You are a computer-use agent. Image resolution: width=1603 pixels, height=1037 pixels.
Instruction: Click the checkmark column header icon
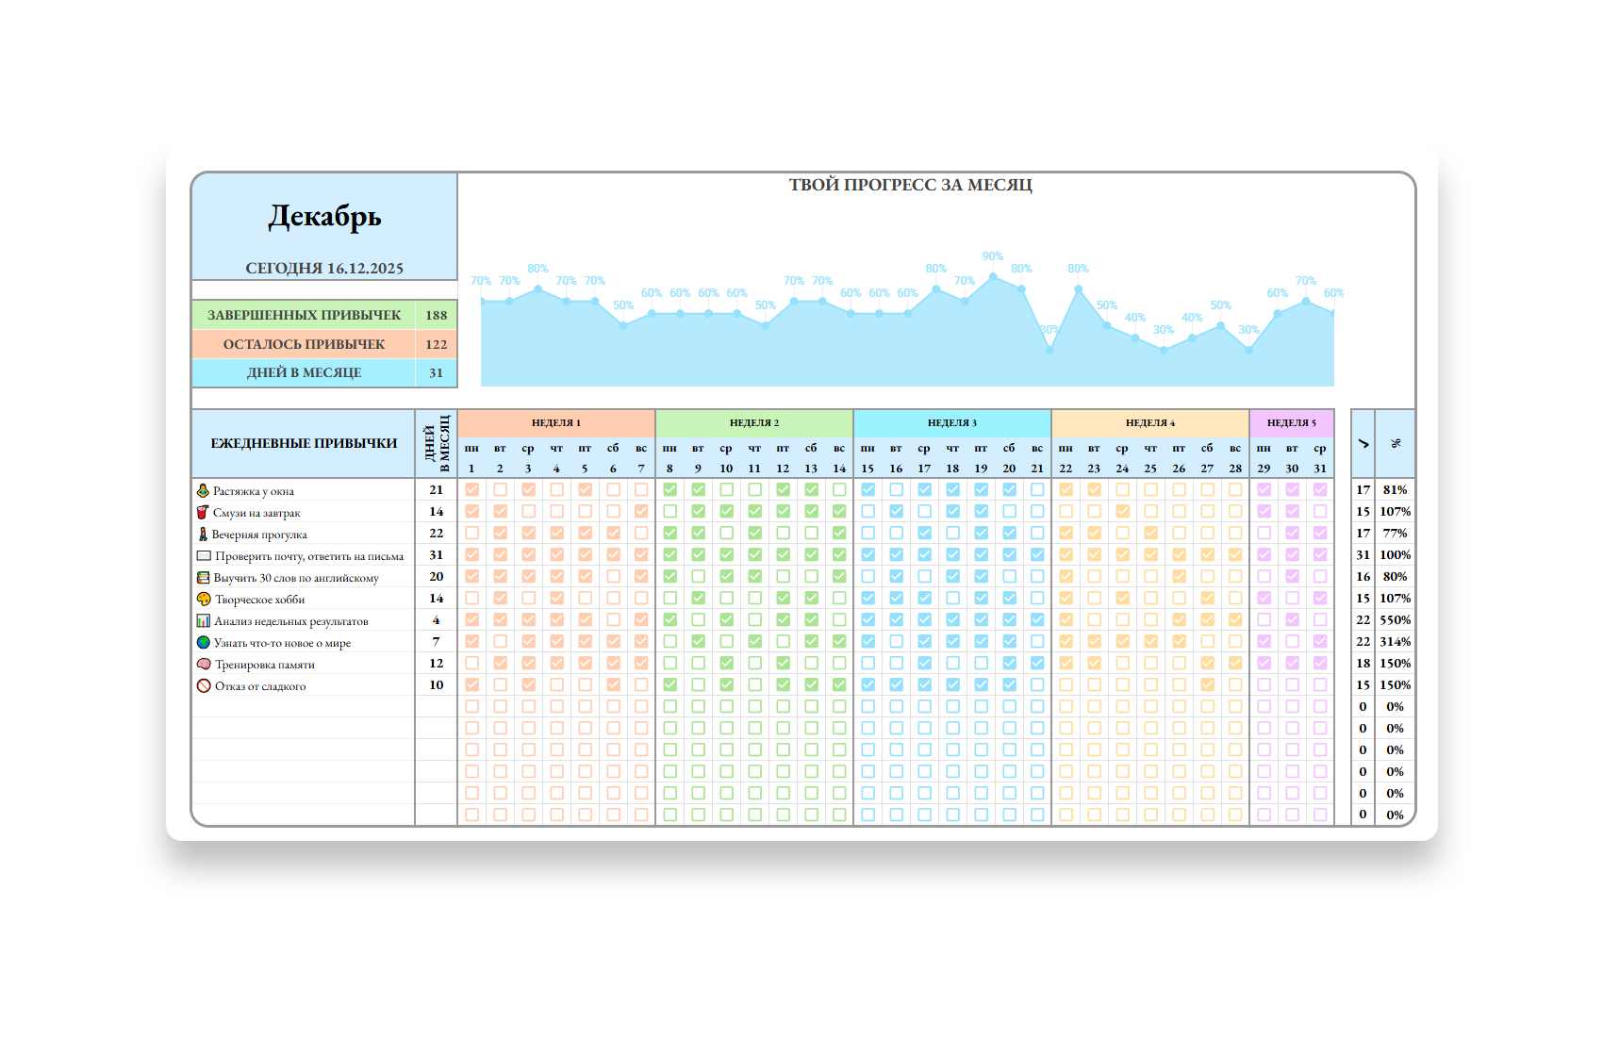1363,443
